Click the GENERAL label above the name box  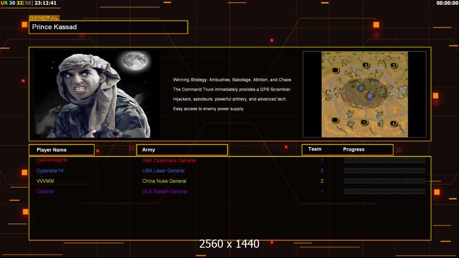pyautogui.click(x=44, y=18)
